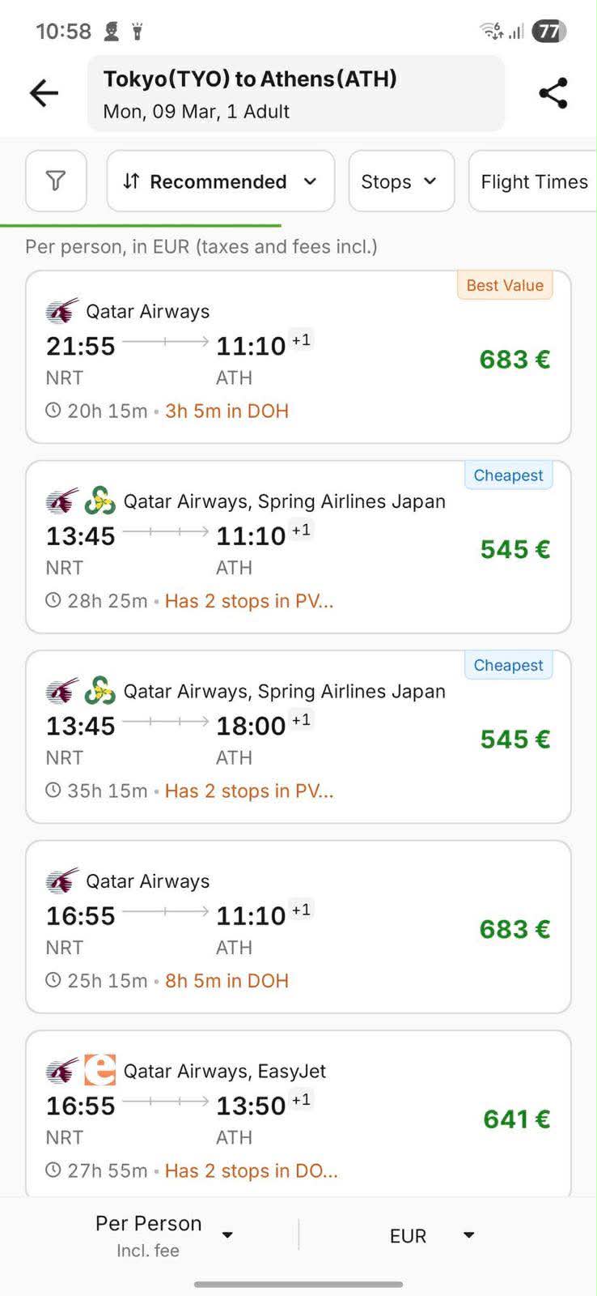
Task: Tap the Cheapest badge on the 28h 25m flight
Action: (508, 475)
